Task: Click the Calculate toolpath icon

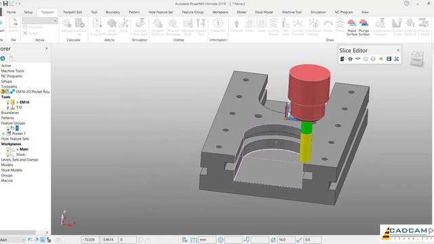Action: coord(79,26)
